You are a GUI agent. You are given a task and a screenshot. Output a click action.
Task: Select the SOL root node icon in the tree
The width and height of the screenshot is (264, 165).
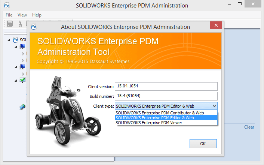coord(15,40)
